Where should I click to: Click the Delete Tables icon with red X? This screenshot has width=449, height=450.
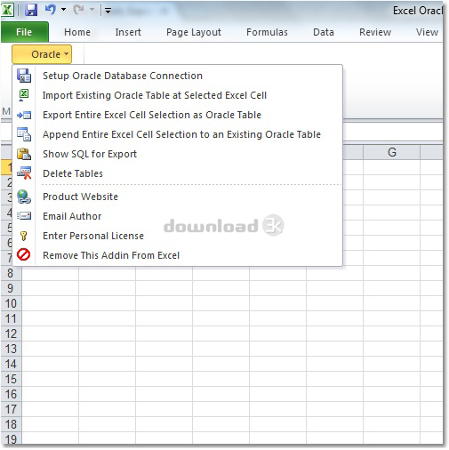point(24,173)
